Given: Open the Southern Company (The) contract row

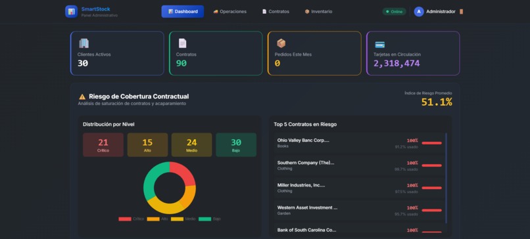Looking at the screenshot, I should (360, 165).
